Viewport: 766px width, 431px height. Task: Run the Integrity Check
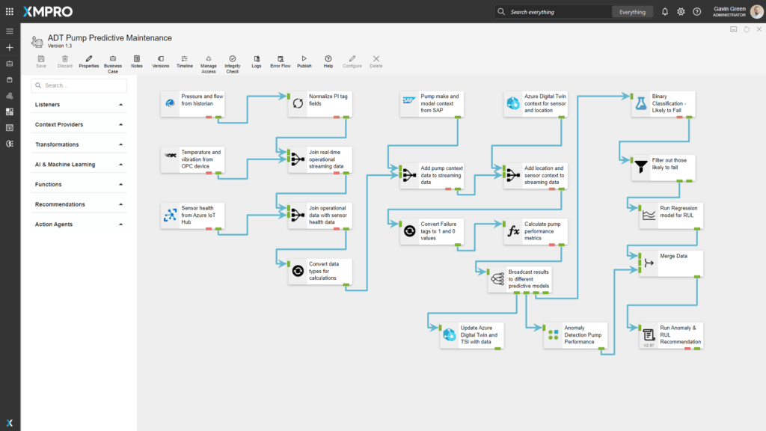click(x=233, y=58)
